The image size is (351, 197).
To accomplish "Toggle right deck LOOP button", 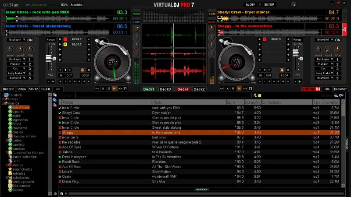I will (x=284, y=75).
